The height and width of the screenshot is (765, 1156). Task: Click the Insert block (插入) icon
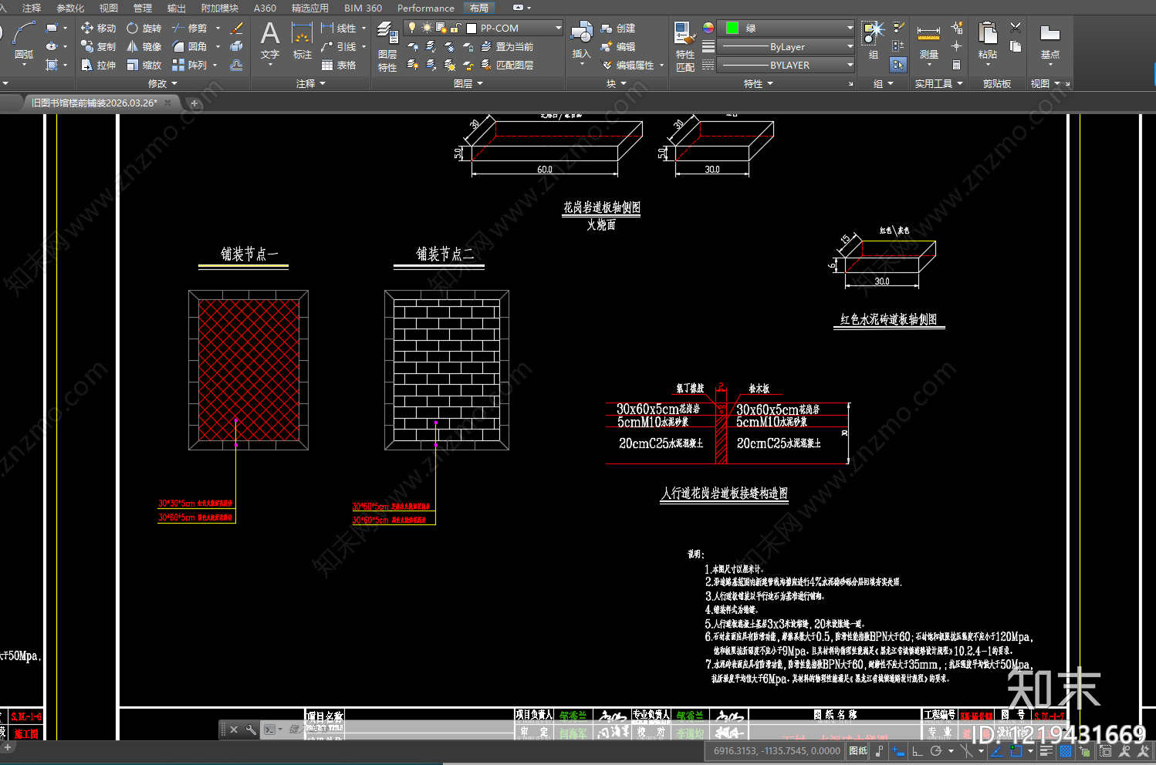[x=581, y=32]
